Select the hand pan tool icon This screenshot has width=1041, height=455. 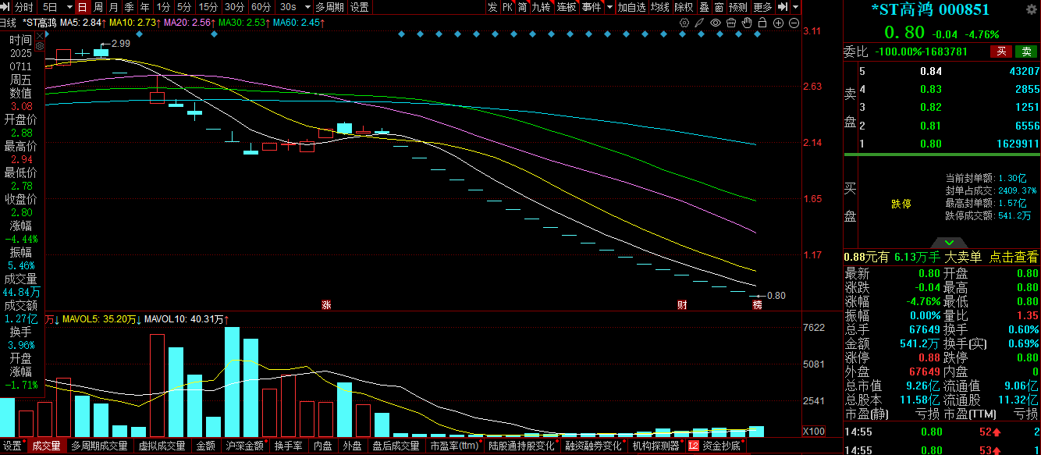747,23
